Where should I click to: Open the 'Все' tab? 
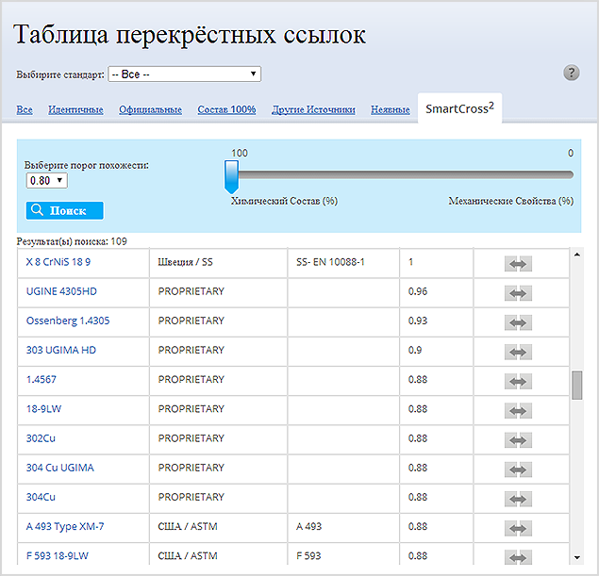[25, 109]
